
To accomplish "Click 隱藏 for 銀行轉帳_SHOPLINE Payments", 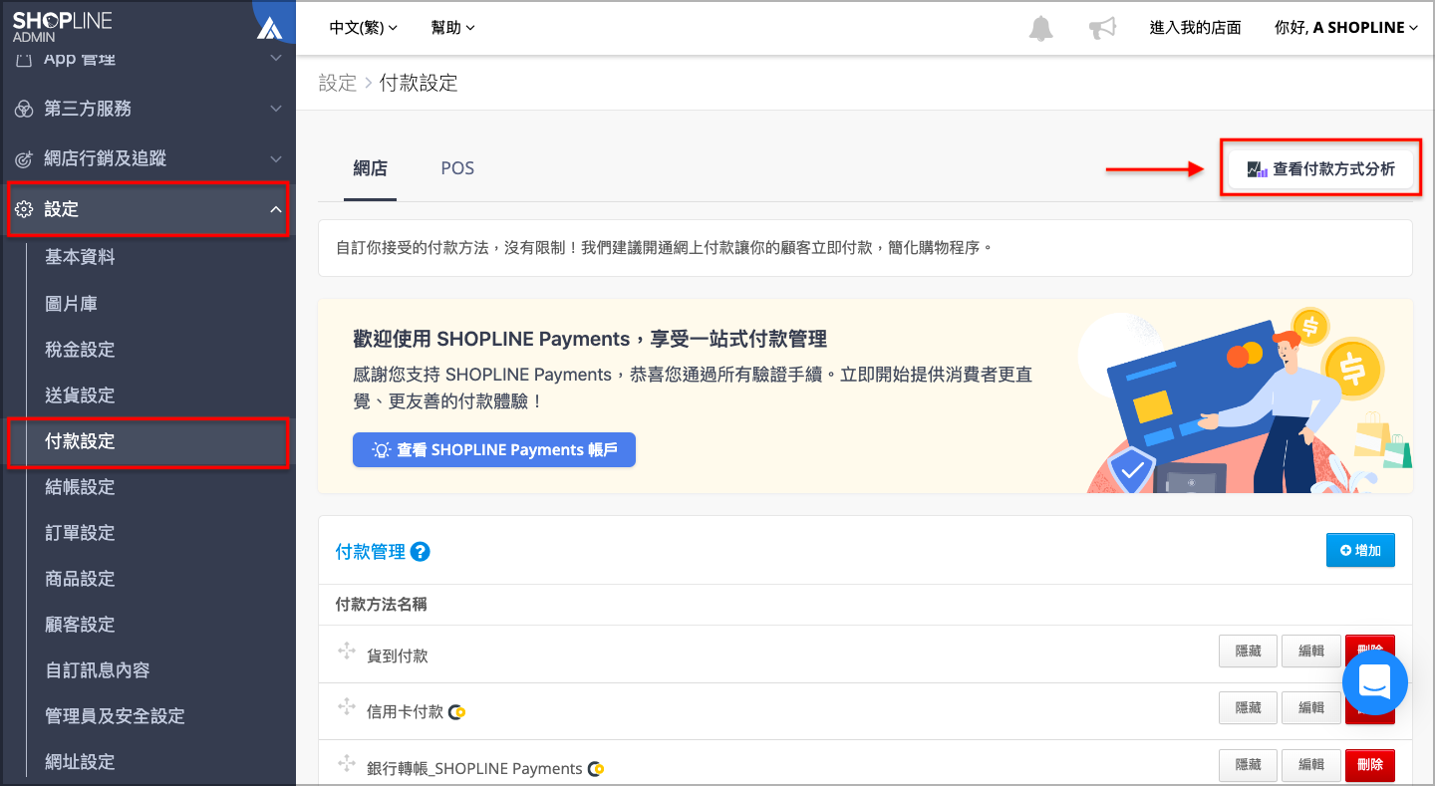I will [1248, 765].
